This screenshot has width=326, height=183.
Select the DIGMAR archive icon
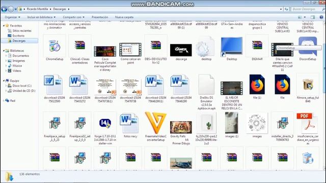tap(257, 45)
